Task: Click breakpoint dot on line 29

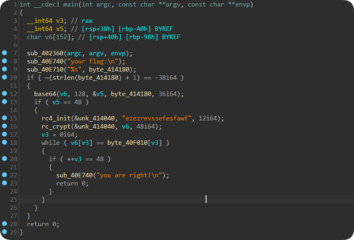Action: (x=4, y=232)
